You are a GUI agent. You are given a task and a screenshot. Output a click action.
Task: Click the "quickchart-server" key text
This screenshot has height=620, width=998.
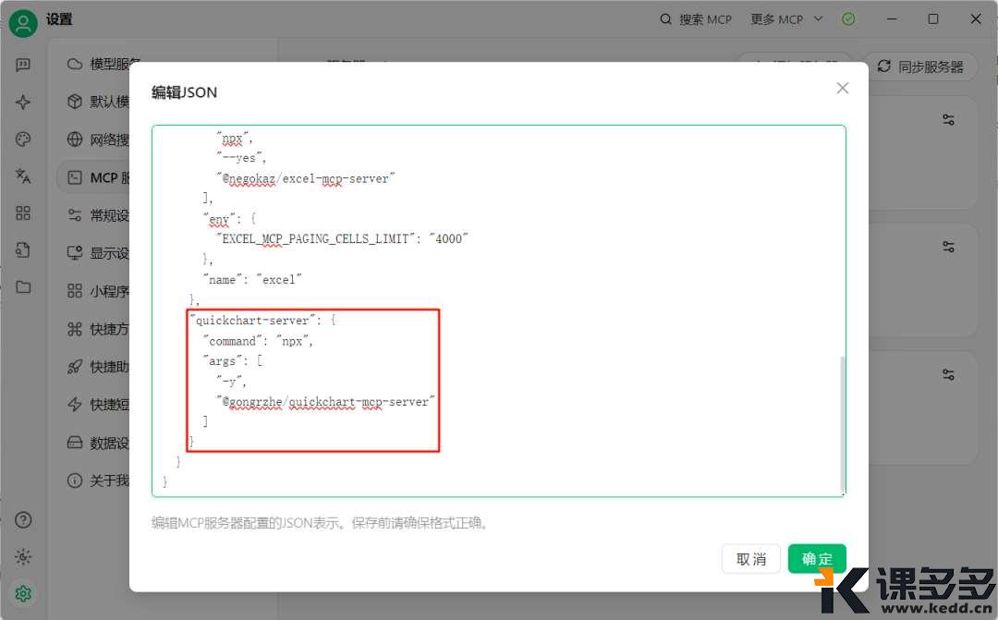[252, 321]
